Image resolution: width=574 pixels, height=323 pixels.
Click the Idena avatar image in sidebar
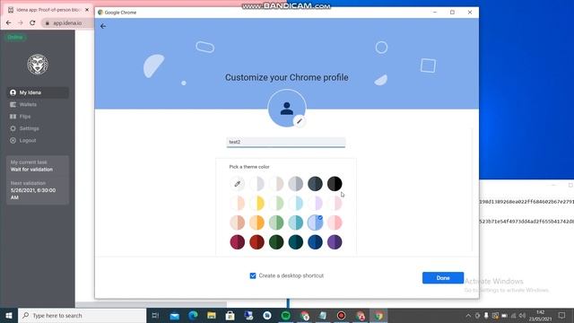38,65
